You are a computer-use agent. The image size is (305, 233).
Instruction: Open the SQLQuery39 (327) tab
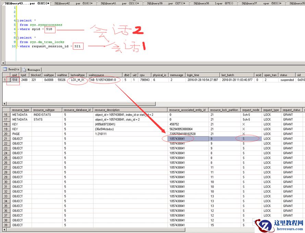coord(166,3)
